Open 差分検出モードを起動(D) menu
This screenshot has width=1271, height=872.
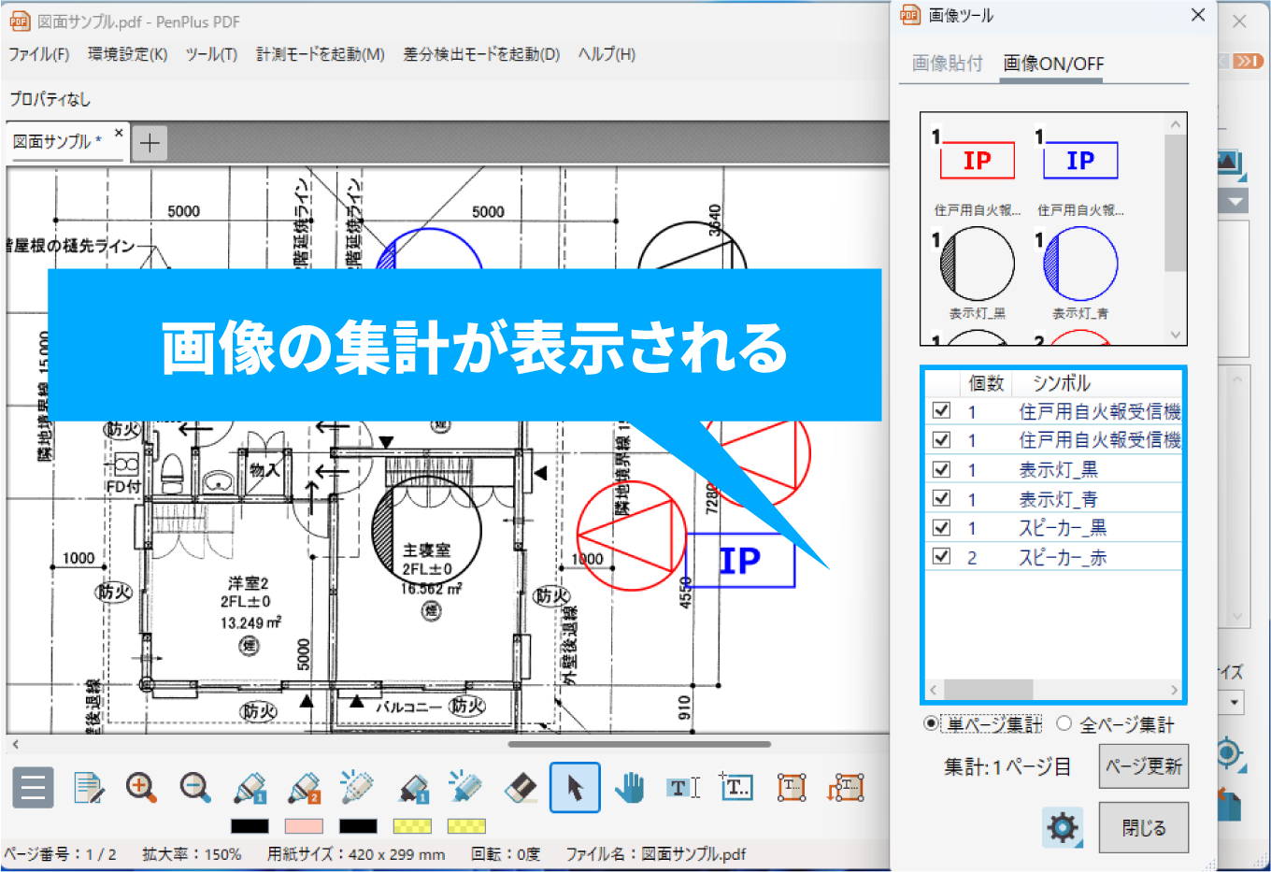pos(481,54)
